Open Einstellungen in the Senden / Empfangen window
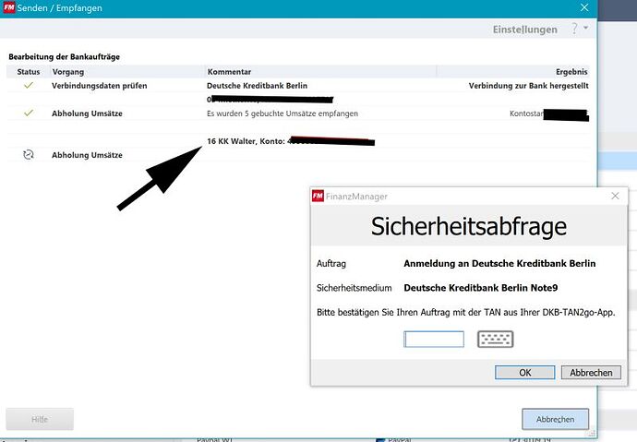 pos(525,30)
